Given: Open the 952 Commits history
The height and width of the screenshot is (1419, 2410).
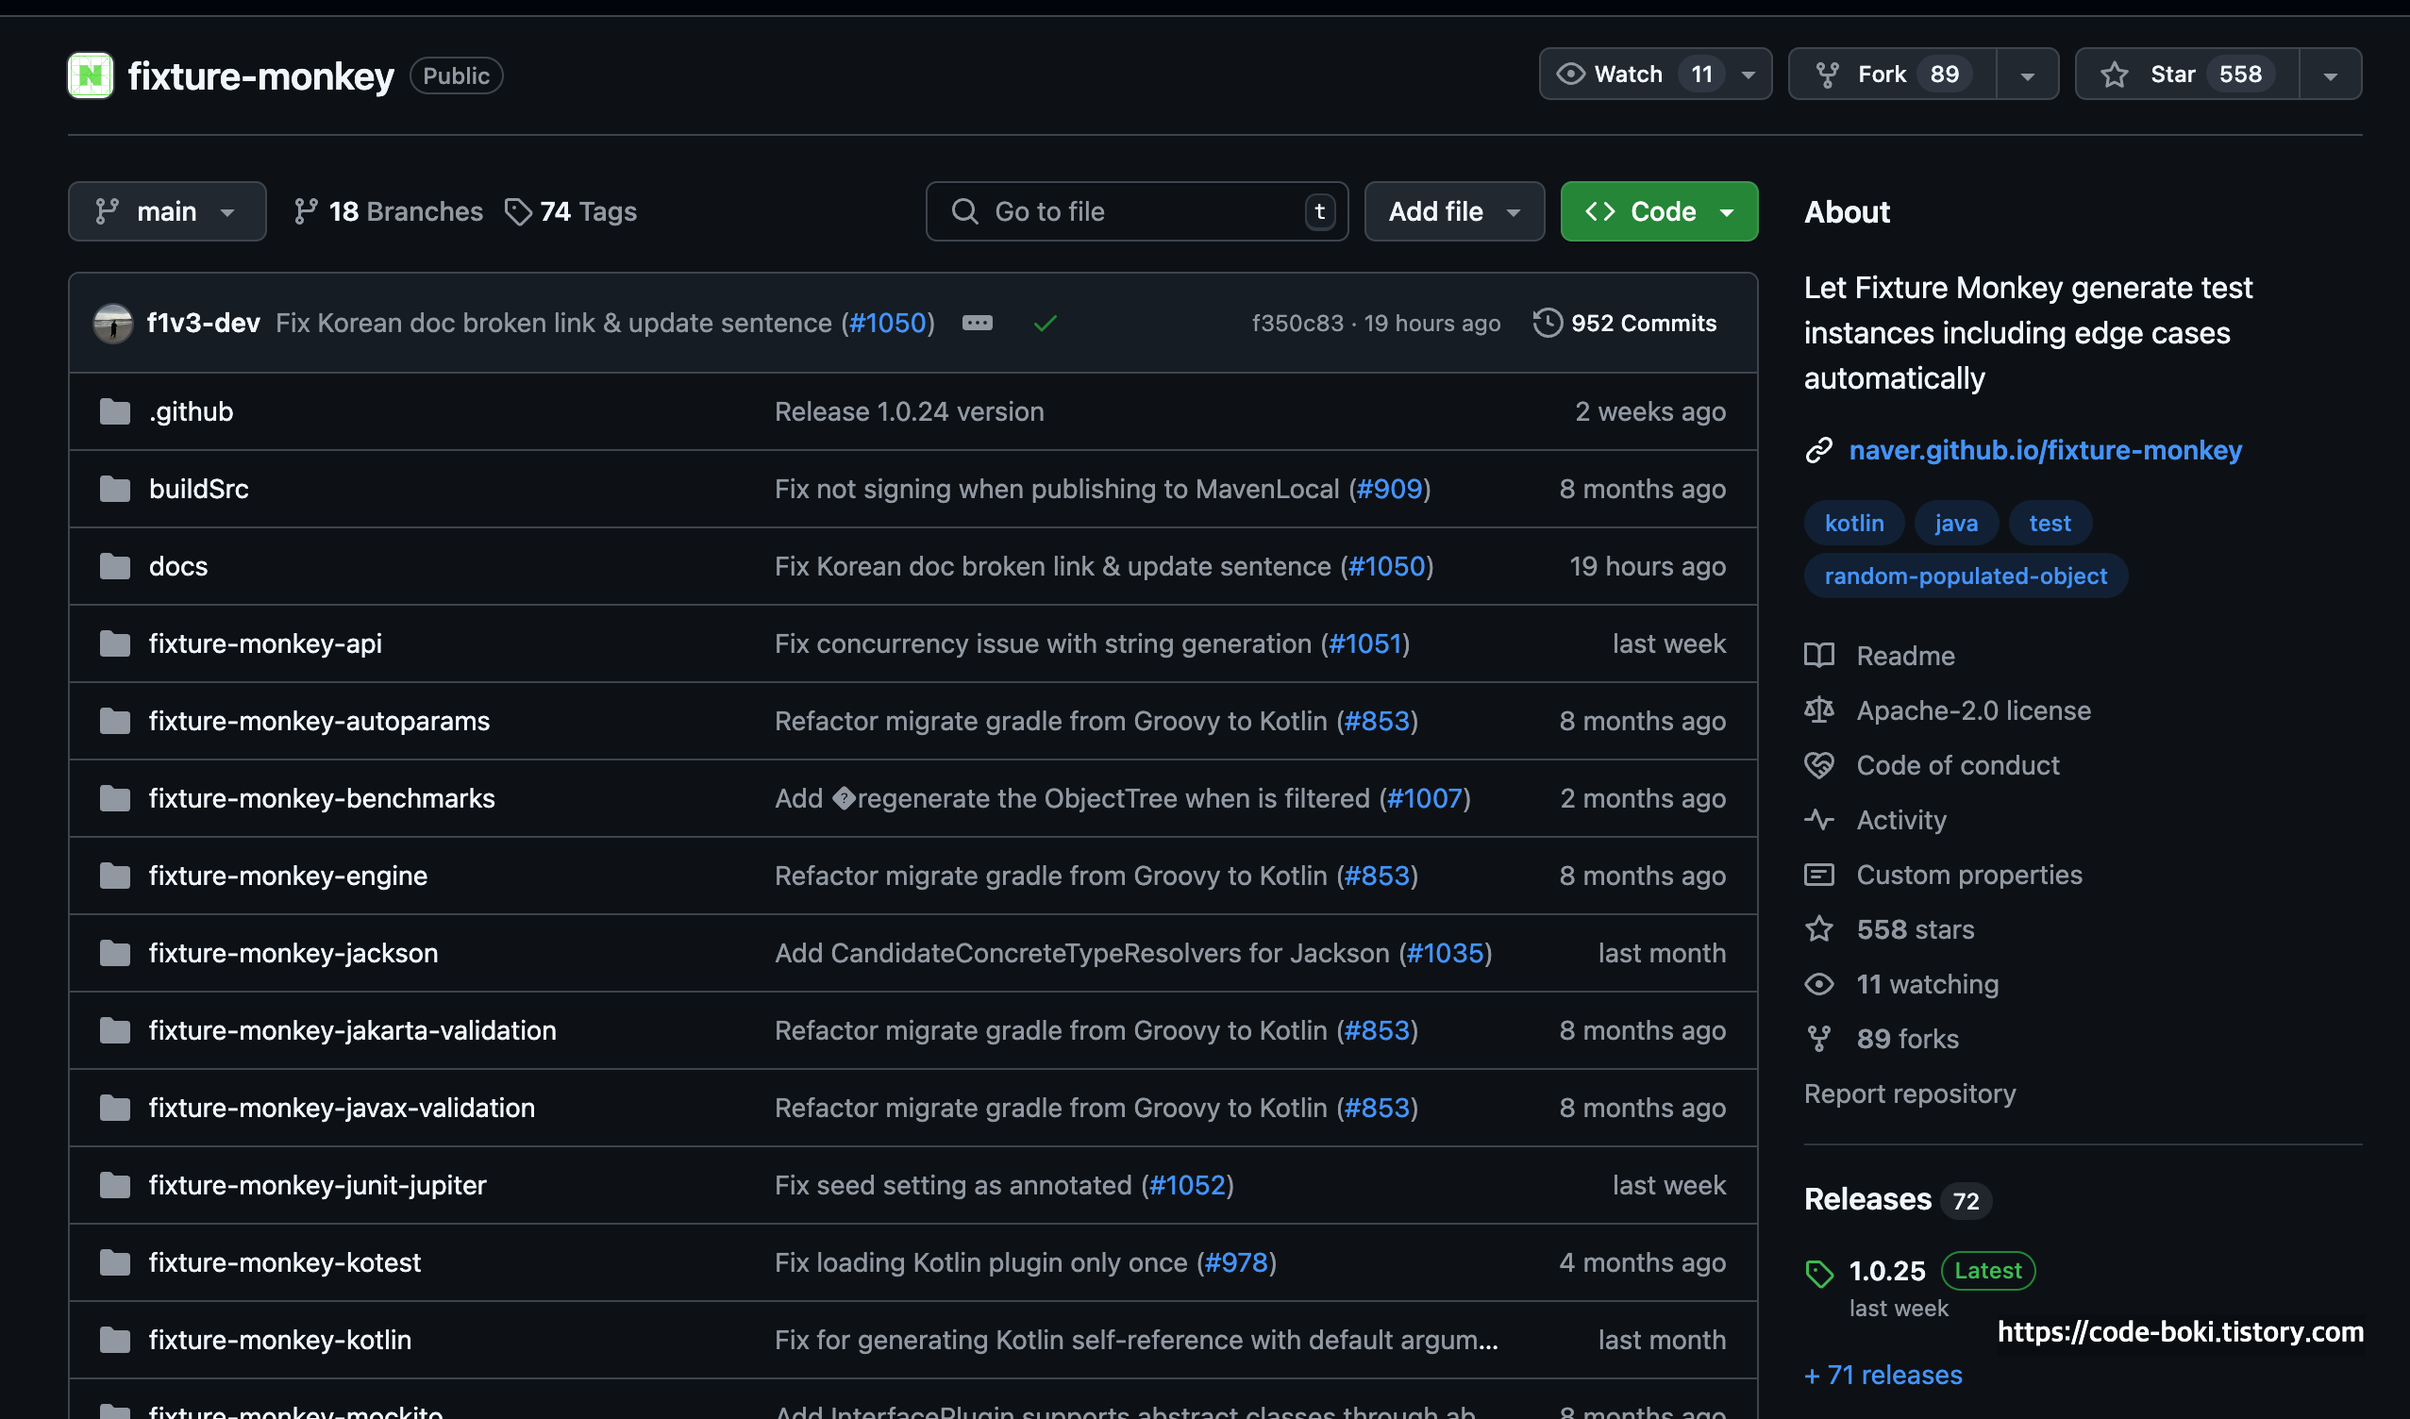Looking at the screenshot, I should click(x=1625, y=324).
